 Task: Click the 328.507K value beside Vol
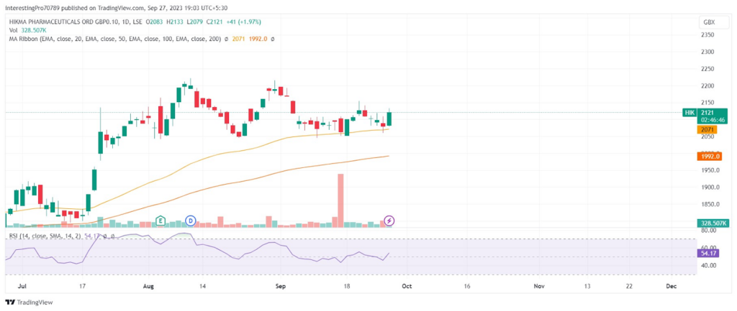(x=33, y=30)
